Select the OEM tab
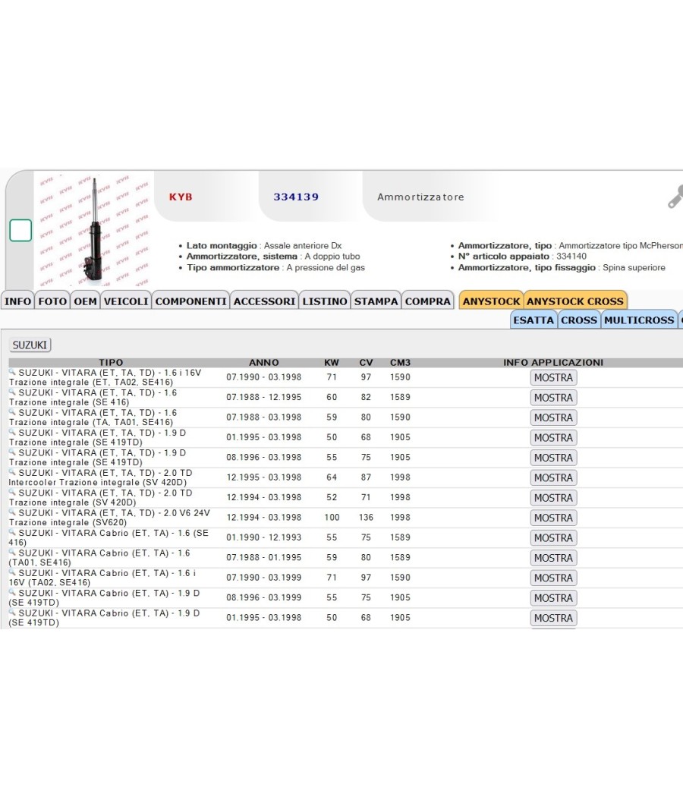This screenshot has width=683, height=797. click(85, 301)
